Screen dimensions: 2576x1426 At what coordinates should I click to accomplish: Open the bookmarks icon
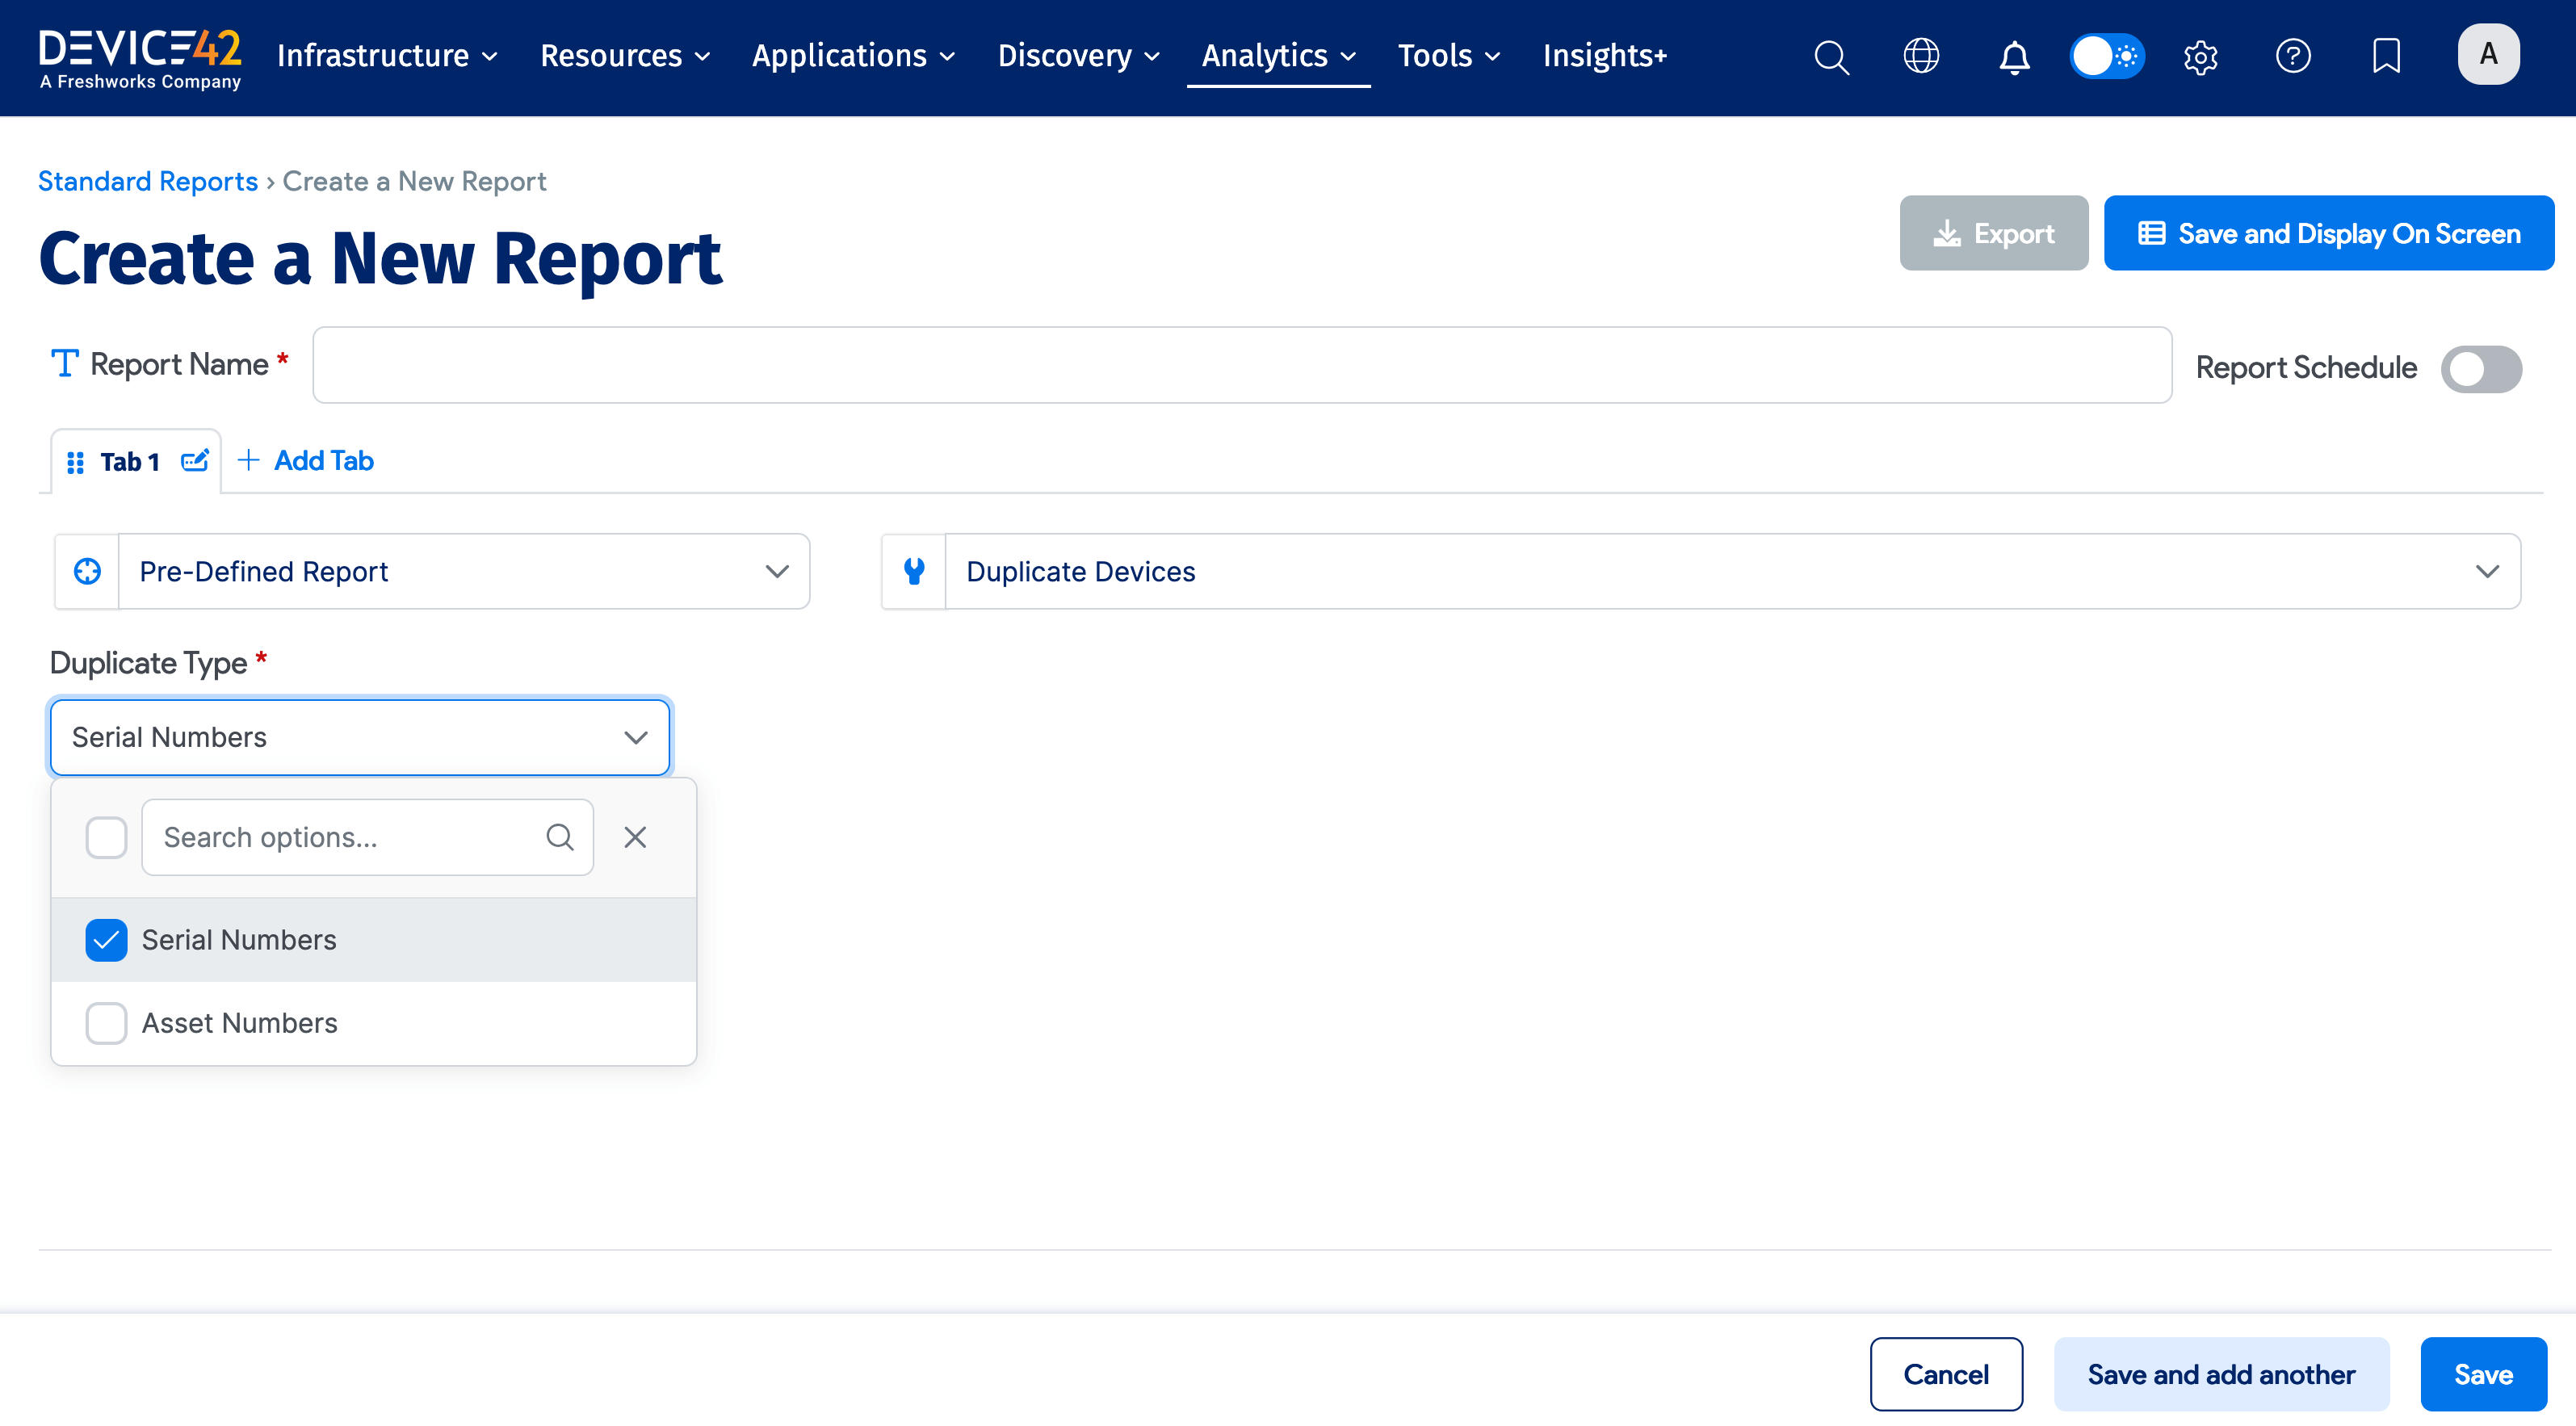click(2386, 56)
